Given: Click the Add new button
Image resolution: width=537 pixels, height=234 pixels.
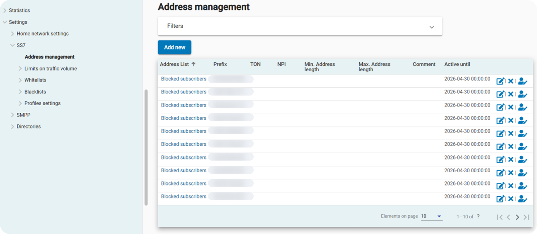Looking at the screenshot, I should pos(175,47).
